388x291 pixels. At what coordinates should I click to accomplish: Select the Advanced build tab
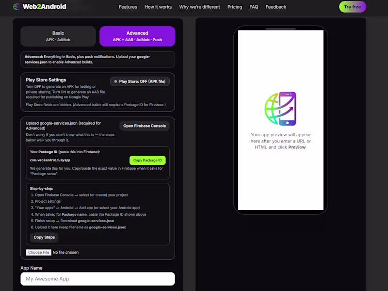click(x=137, y=36)
